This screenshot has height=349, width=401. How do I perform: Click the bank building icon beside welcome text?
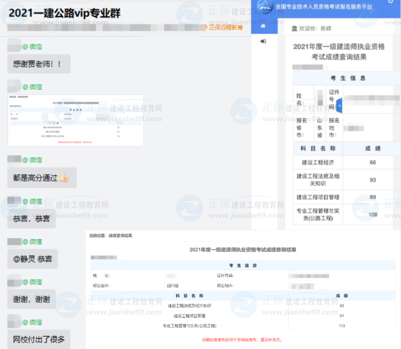click(294, 28)
